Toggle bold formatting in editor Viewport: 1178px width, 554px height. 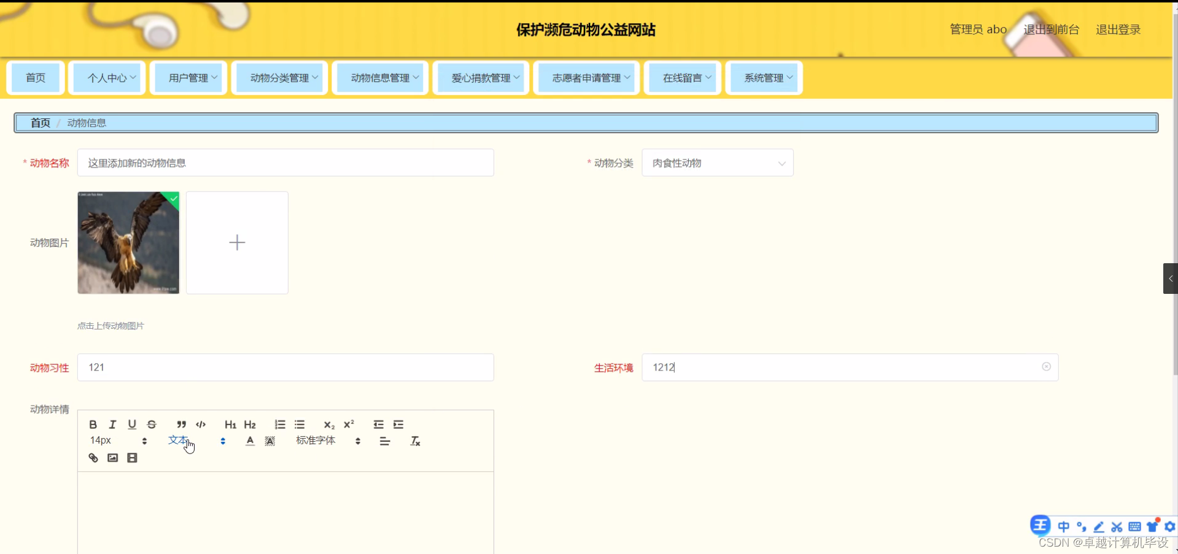click(x=93, y=425)
